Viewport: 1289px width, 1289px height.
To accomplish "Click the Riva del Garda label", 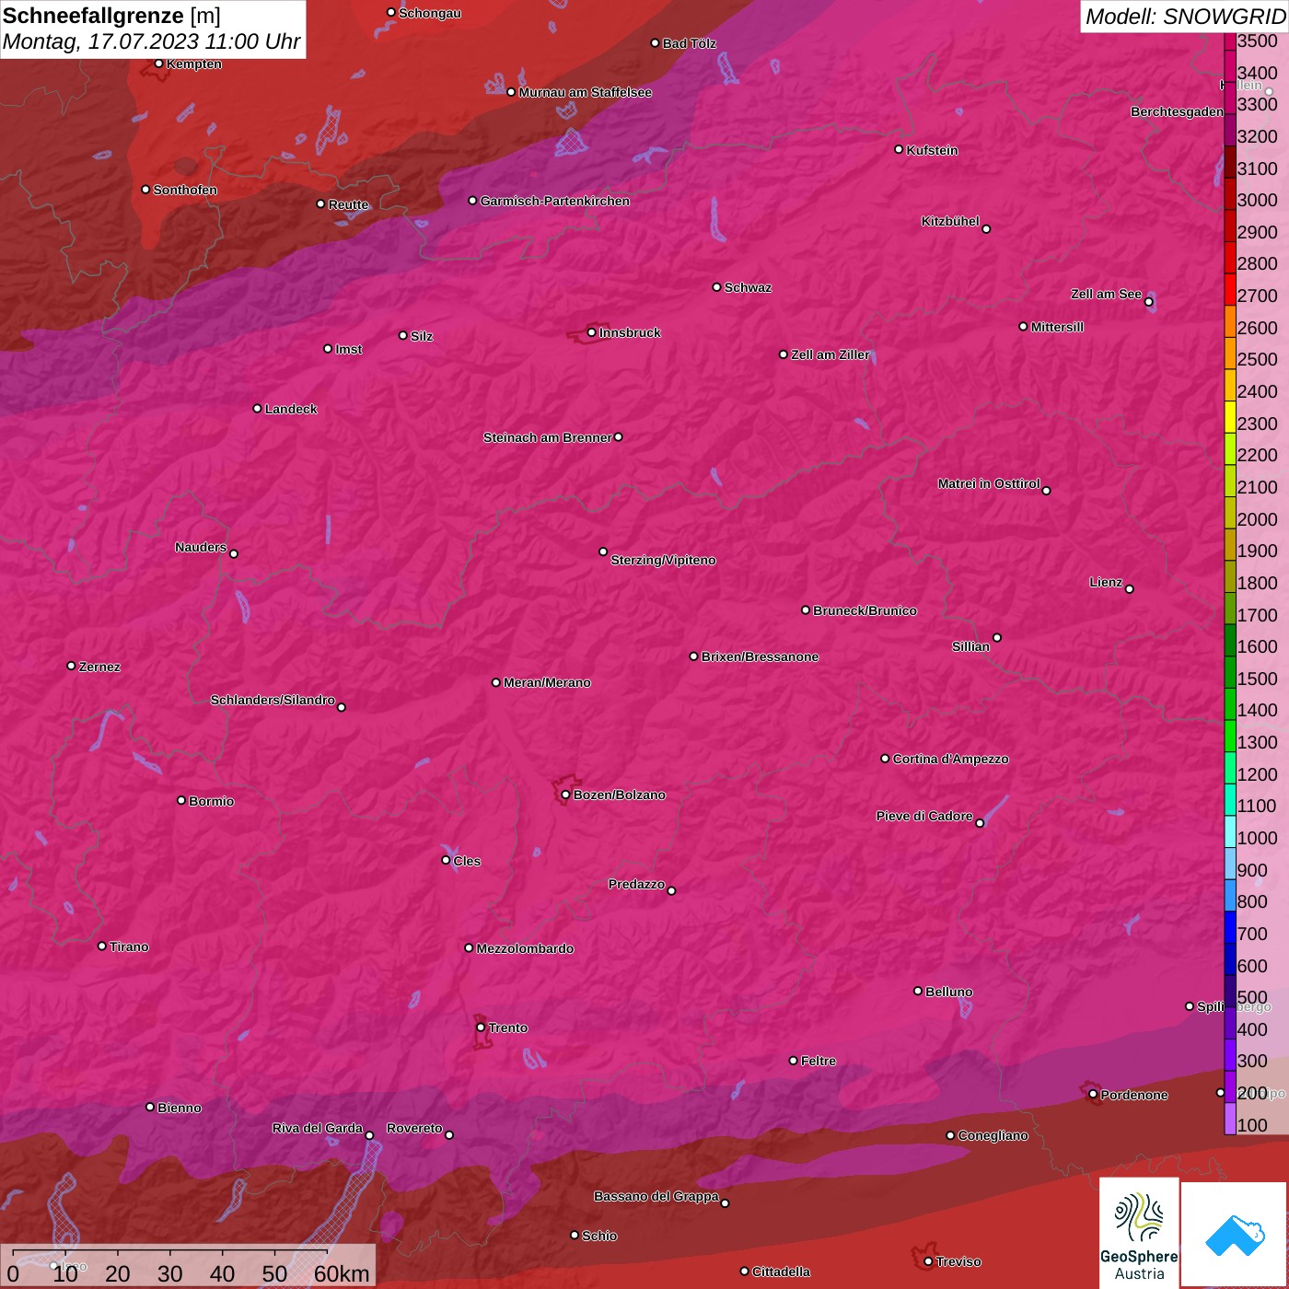I will [x=318, y=1128].
